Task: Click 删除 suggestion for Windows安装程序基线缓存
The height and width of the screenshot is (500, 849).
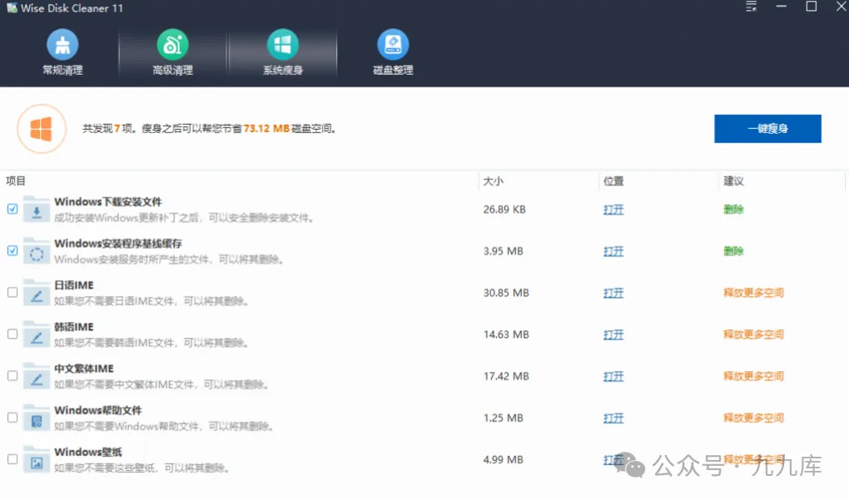Action: click(733, 251)
